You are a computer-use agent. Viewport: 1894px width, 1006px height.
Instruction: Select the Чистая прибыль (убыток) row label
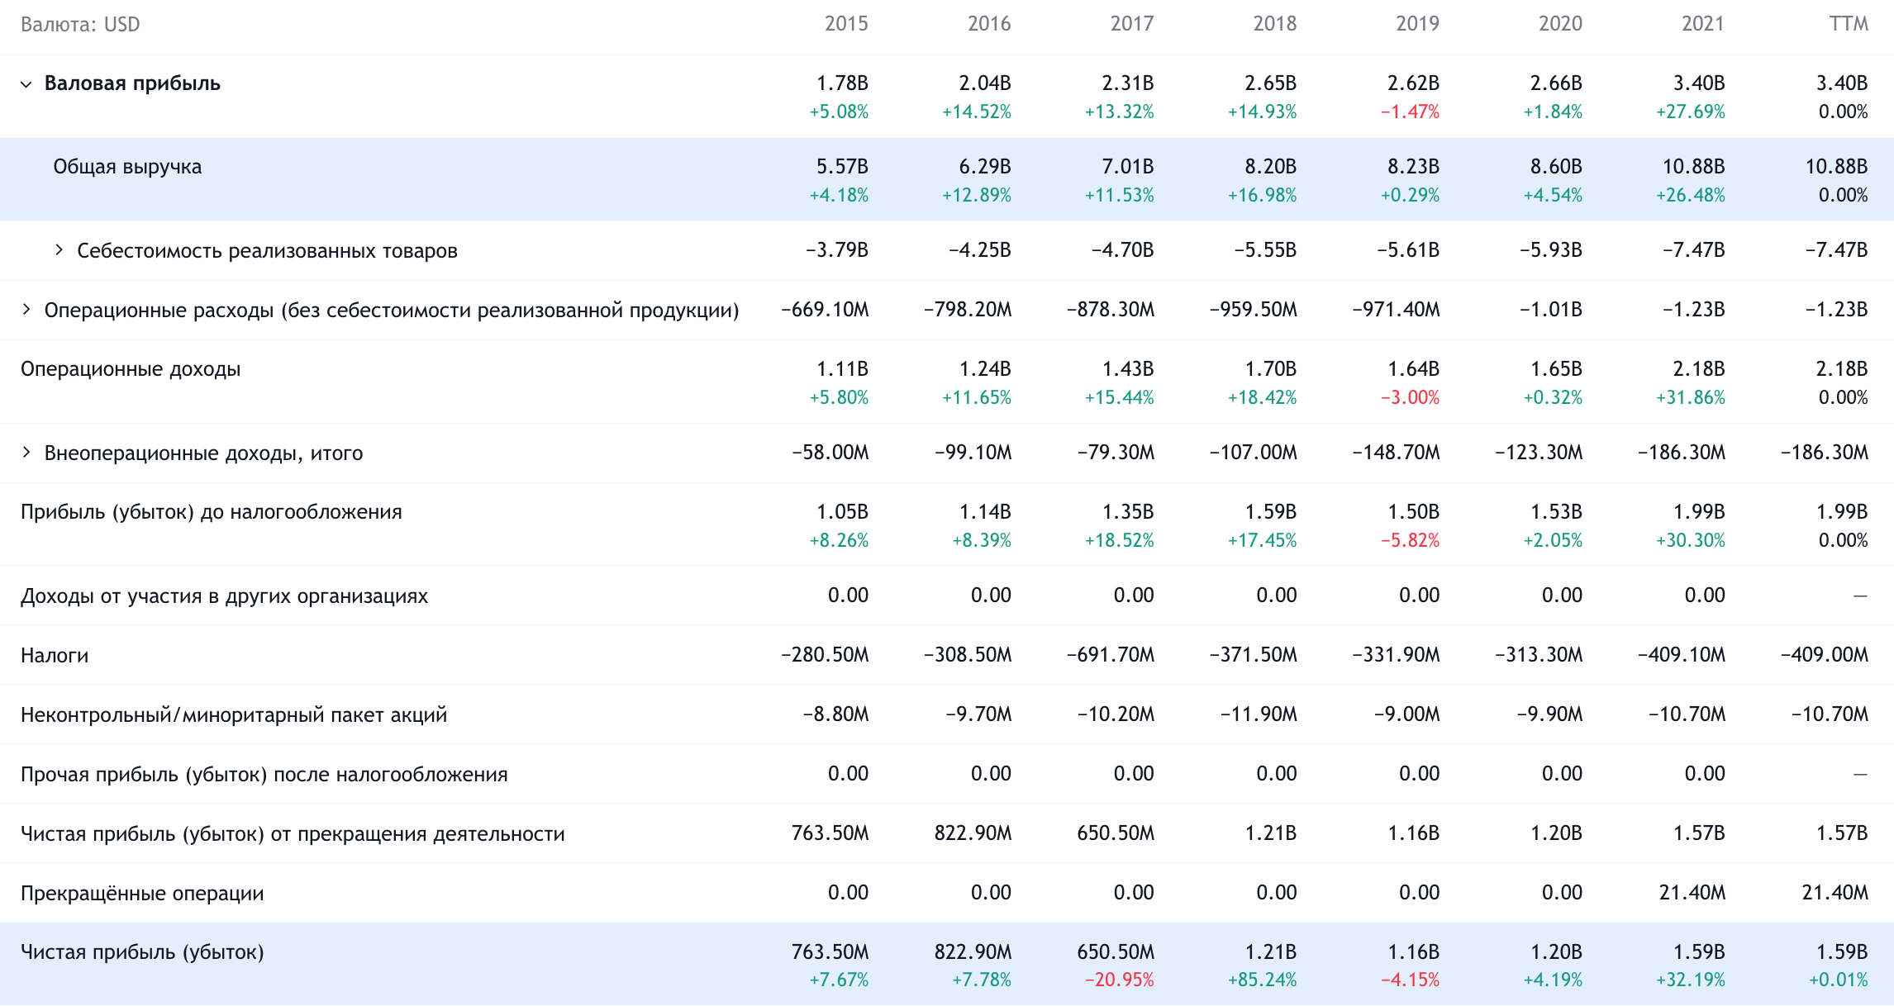point(142,952)
